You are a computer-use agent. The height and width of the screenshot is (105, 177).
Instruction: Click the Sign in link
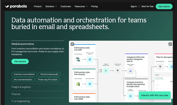[x=134, y=6]
